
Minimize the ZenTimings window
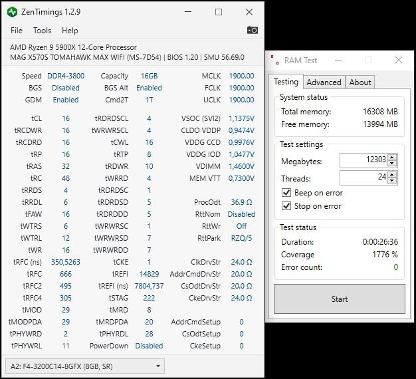[x=188, y=12]
